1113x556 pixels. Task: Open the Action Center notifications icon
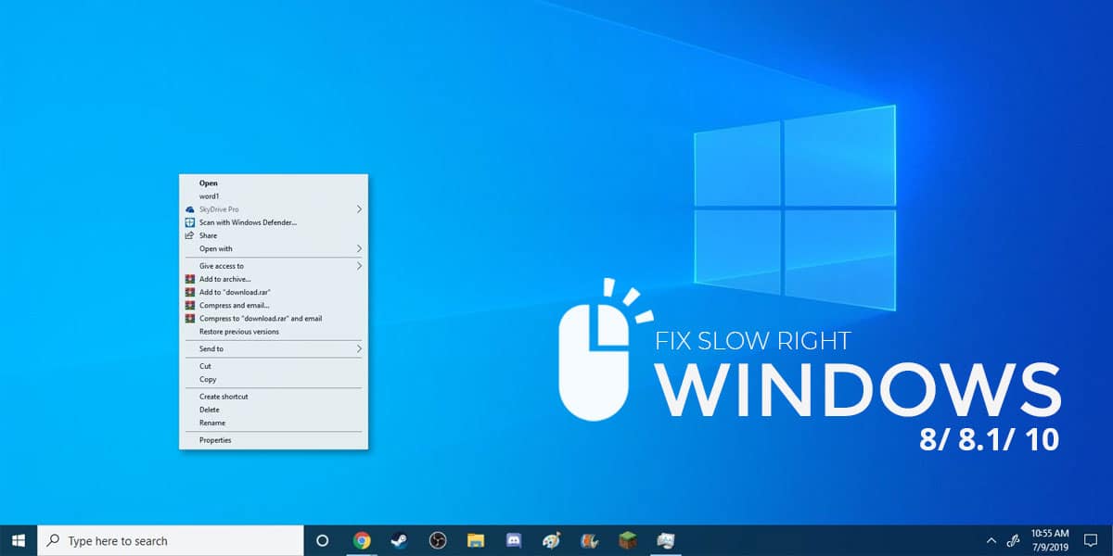tap(1091, 540)
